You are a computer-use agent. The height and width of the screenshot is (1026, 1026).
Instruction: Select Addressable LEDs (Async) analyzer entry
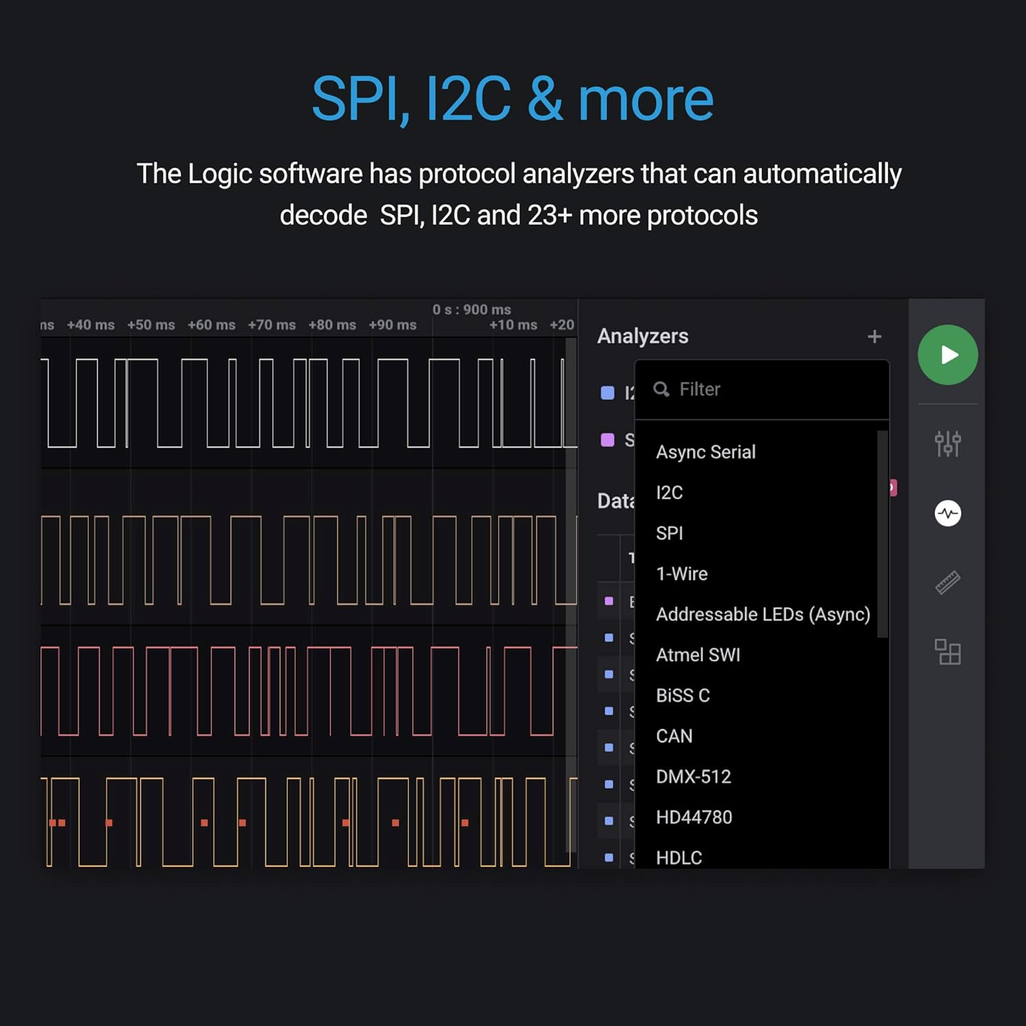point(763,614)
